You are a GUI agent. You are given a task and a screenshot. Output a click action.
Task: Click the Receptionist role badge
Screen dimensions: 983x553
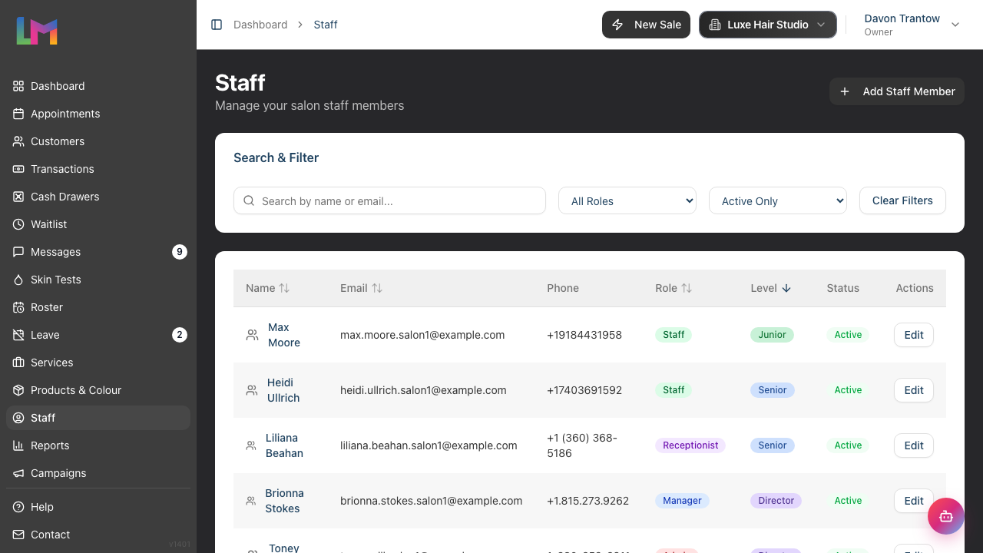(x=690, y=445)
